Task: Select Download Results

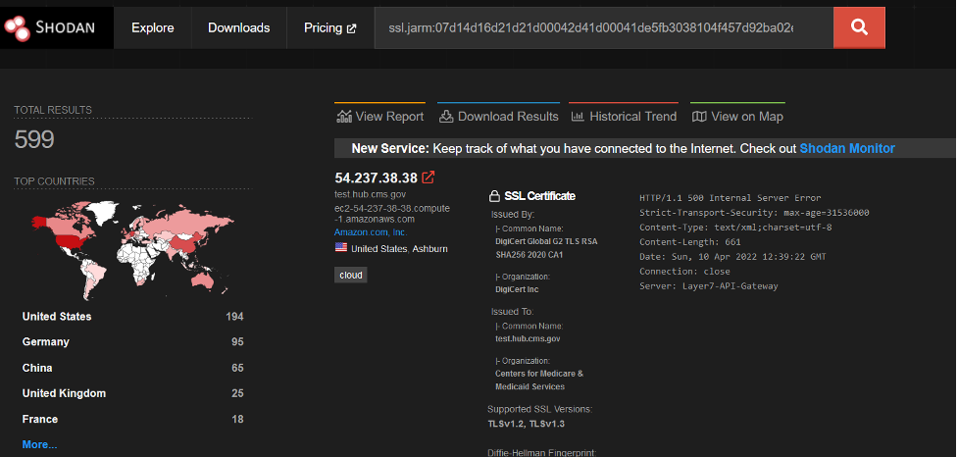Action: point(498,116)
